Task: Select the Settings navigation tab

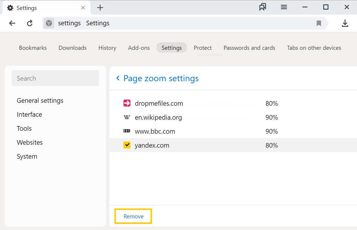Action: point(172,48)
